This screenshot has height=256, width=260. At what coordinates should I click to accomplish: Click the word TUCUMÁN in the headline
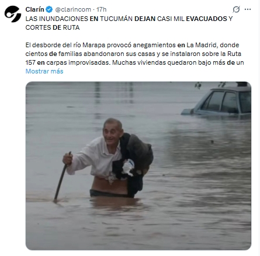[x=116, y=19]
